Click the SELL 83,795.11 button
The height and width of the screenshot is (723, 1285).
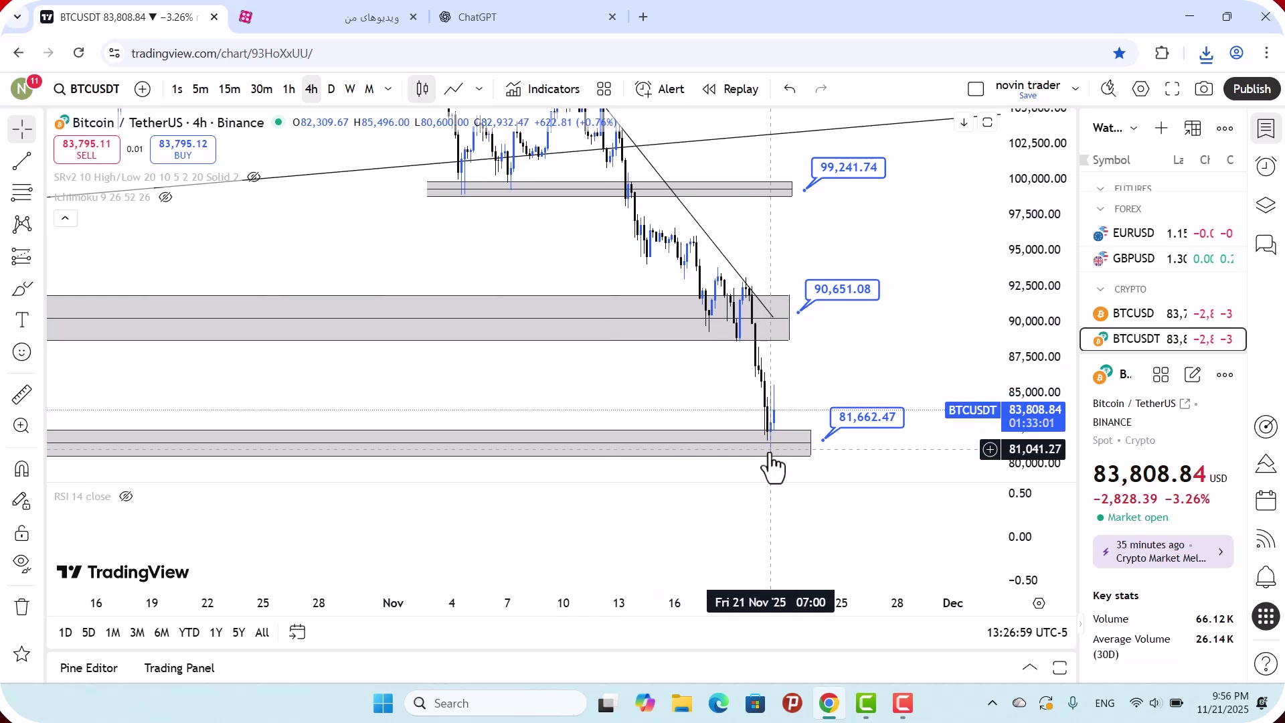pyautogui.click(x=87, y=149)
